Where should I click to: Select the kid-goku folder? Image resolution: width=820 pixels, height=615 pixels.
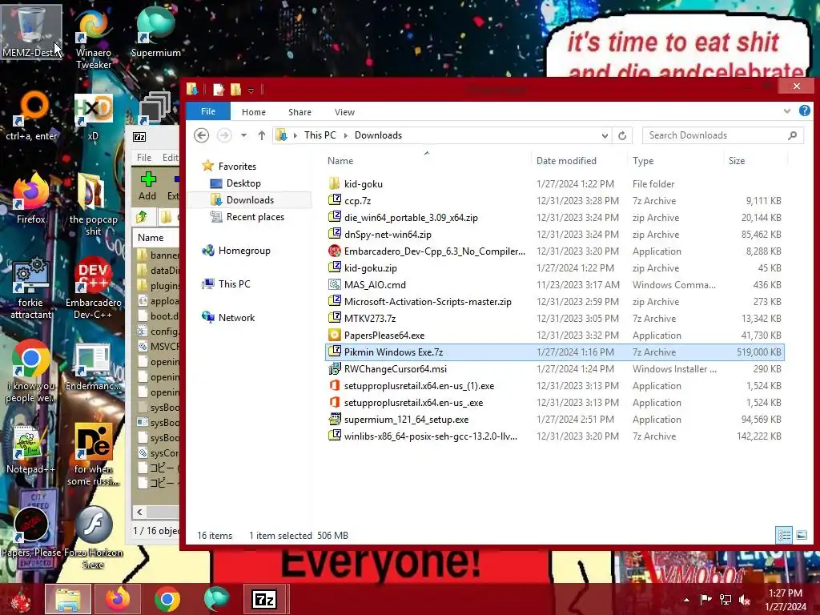pyautogui.click(x=554, y=183)
